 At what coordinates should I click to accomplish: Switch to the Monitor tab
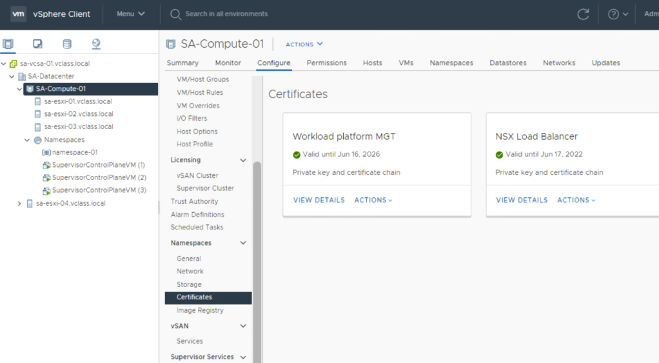228,63
